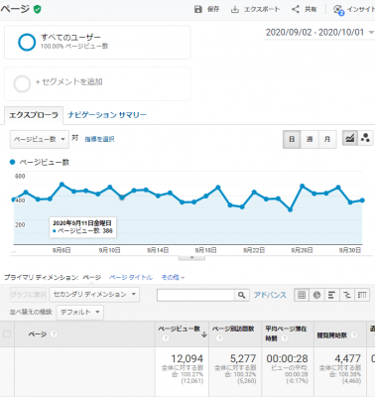Toggle the 日 daily granularity button
This screenshot has height=397, width=375.
292,139
